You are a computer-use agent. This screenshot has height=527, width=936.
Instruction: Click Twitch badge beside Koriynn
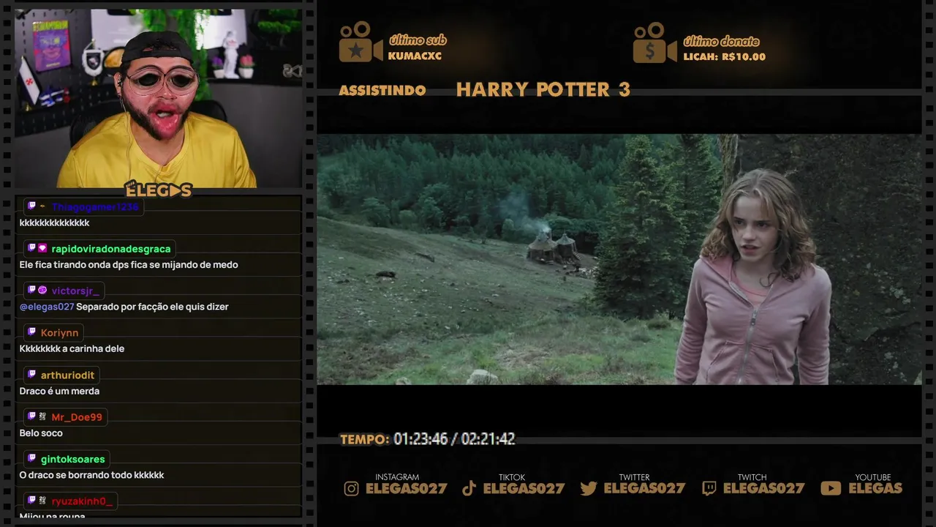coord(31,332)
